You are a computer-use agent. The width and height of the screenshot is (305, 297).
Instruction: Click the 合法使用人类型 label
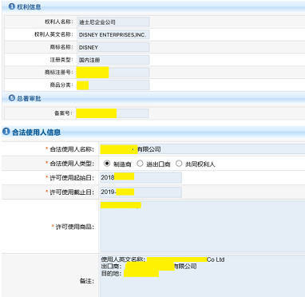[x=72, y=164]
